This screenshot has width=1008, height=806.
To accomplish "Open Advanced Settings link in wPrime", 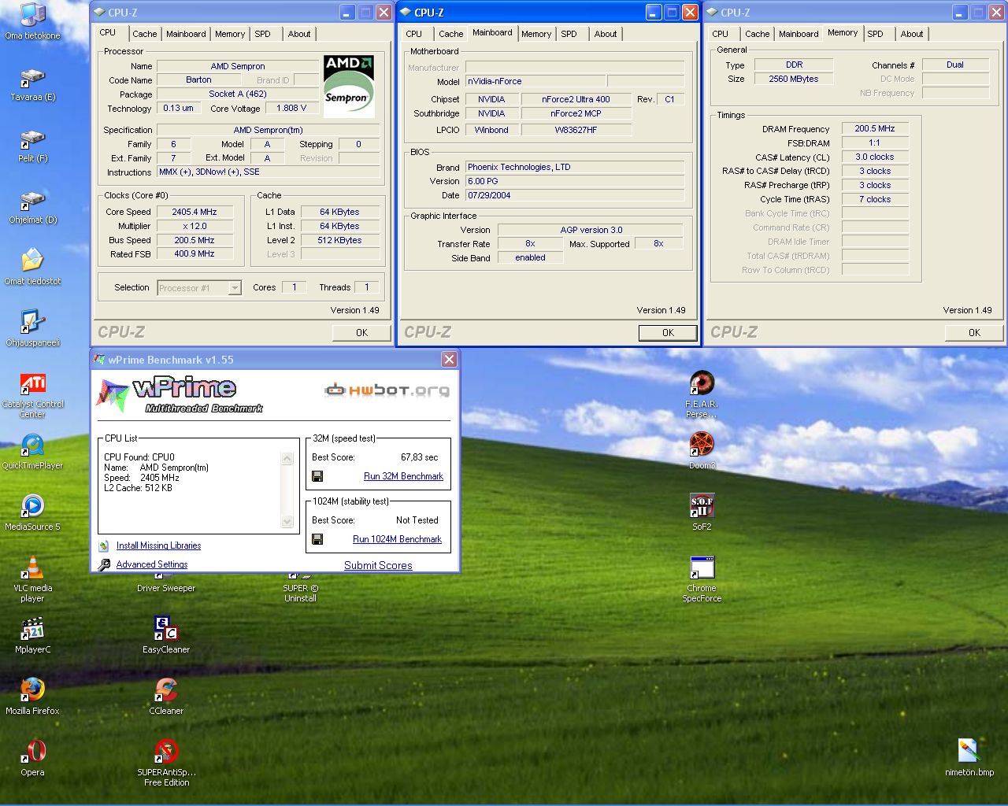I will click(x=152, y=564).
